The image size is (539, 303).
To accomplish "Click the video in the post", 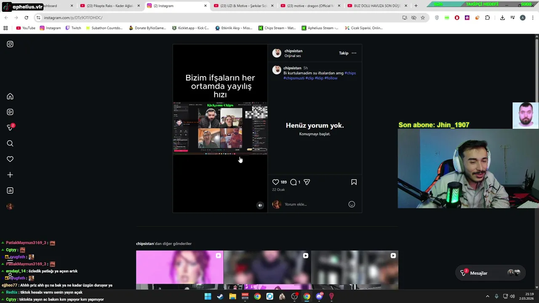I will (220, 128).
